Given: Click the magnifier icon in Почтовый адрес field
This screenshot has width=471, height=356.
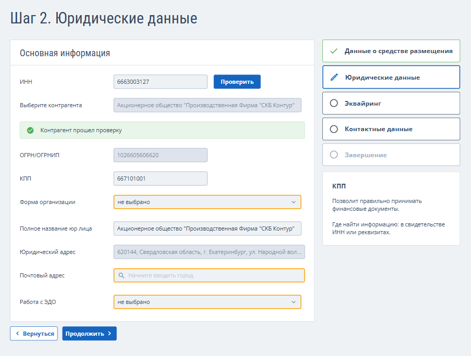Looking at the screenshot, I should (x=122, y=275).
